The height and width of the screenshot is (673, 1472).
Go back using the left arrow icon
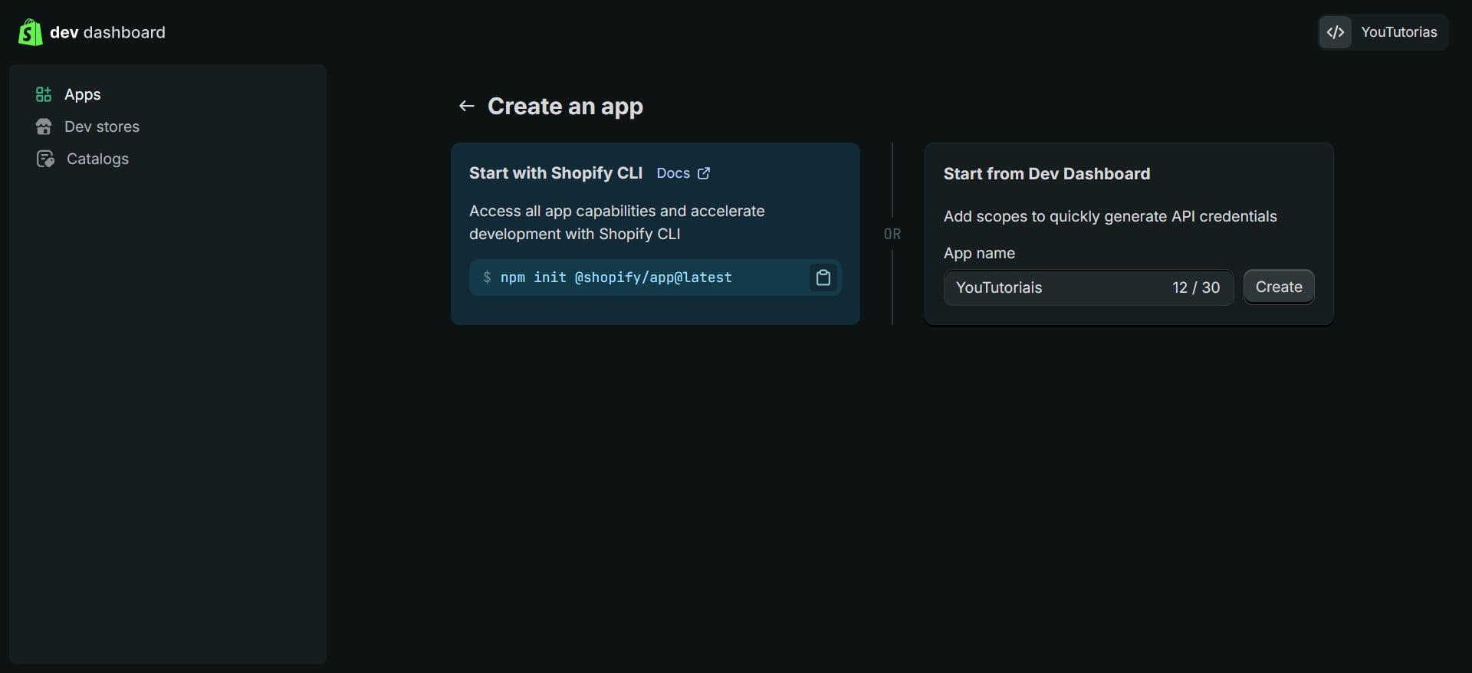(x=466, y=106)
